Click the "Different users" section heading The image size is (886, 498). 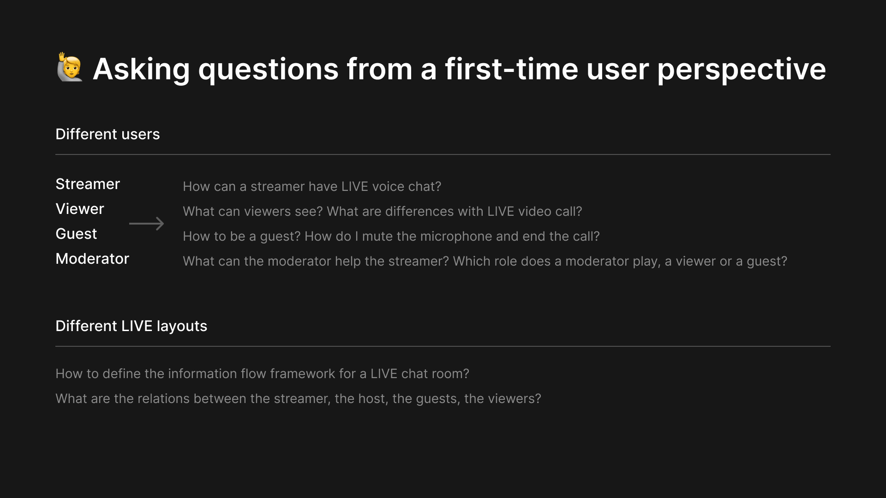pos(108,134)
